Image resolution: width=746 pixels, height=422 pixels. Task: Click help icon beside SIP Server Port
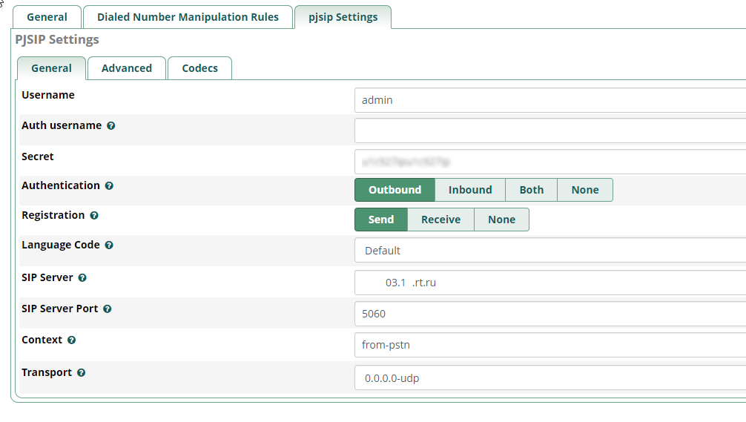[x=108, y=309]
